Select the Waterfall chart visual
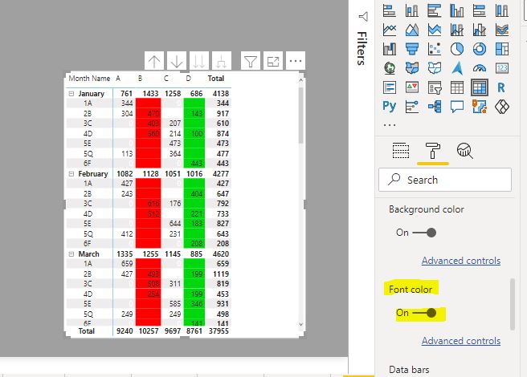The width and height of the screenshot is (527, 377). click(390, 49)
